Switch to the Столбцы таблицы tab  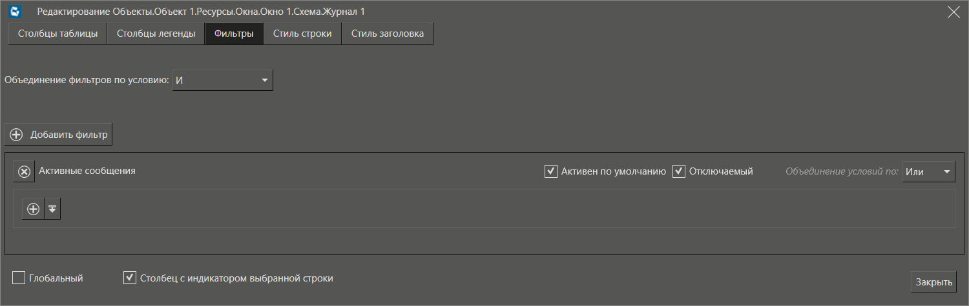[57, 34]
